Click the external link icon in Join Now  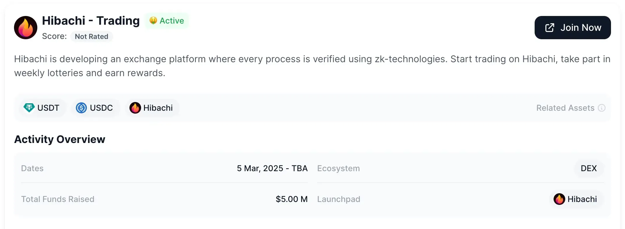click(549, 28)
